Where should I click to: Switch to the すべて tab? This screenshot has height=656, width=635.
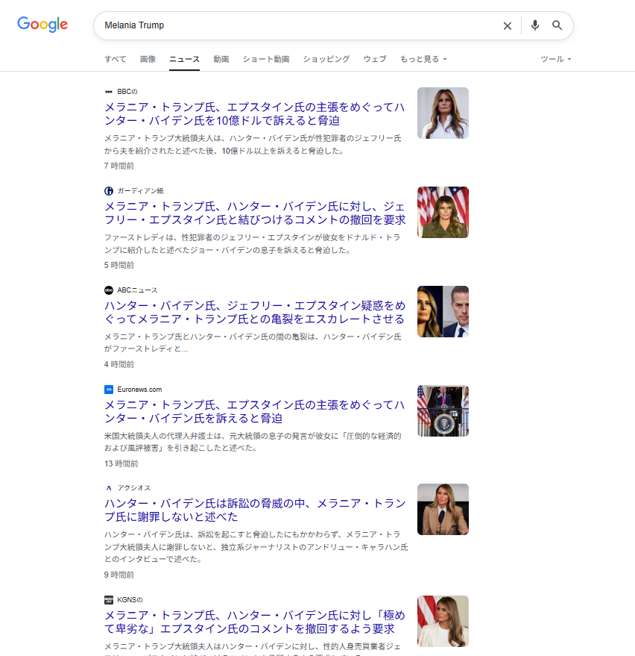116,59
